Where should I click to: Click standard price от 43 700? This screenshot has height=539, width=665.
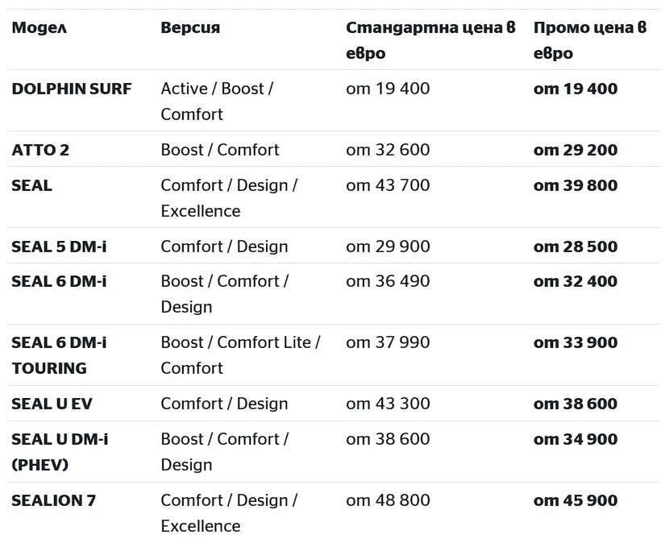click(x=388, y=185)
